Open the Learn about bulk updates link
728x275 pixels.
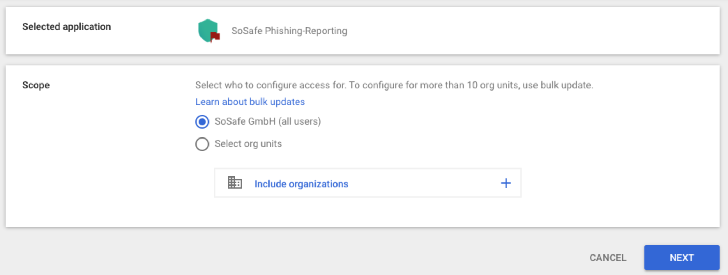250,102
